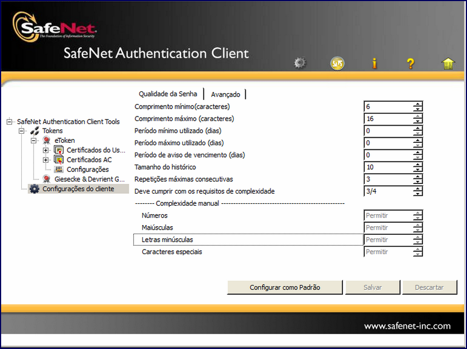This screenshot has width=467, height=349.
Task: Increase Repetições máximas consecutivas with up arrow
Action: [418, 176]
